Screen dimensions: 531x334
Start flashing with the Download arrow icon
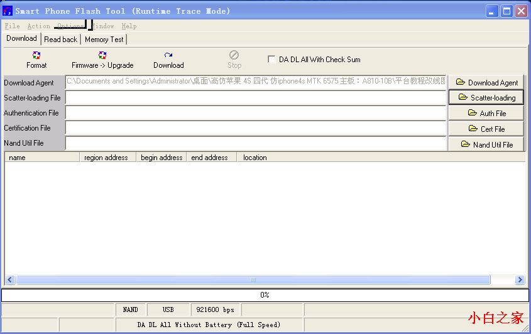click(x=168, y=55)
